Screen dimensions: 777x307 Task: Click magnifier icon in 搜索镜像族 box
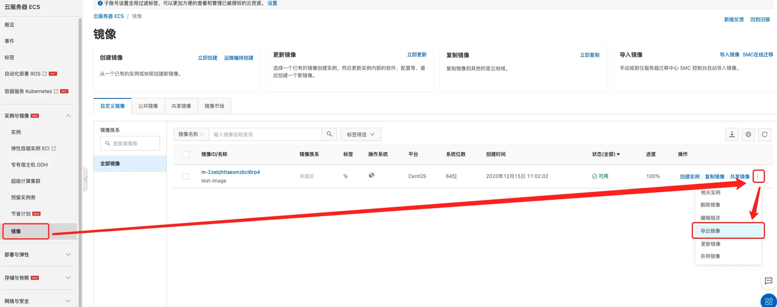coord(108,143)
